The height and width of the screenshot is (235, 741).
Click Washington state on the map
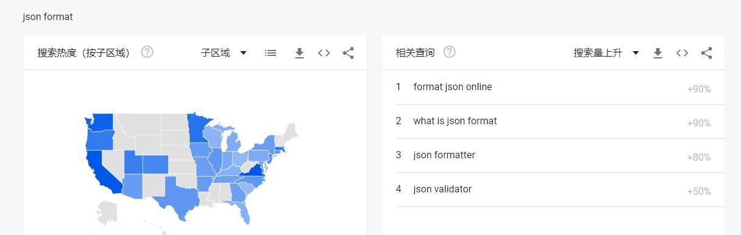pyautogui.click(x=102, y=122)
